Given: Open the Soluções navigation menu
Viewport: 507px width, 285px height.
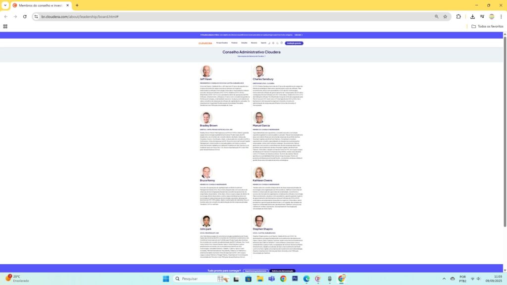Looking at the screenshot, I should click(244, 43).
